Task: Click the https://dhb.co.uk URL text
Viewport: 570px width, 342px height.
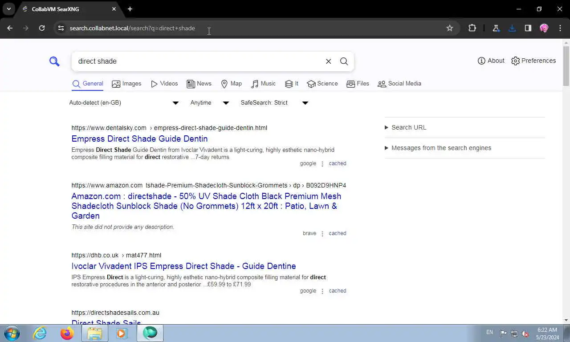Action: pos(95,255)
